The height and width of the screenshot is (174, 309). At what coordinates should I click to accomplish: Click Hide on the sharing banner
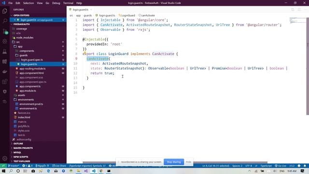[x=188, y=162]
